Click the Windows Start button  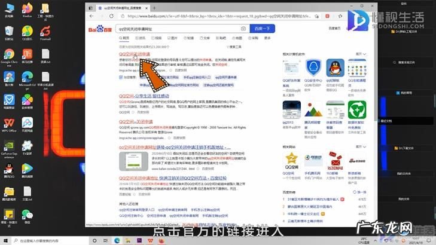(x=6, y=241)
